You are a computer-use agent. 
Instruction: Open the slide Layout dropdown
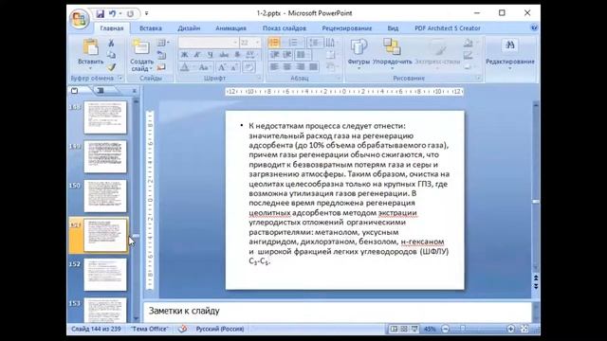tap(164, 43)
